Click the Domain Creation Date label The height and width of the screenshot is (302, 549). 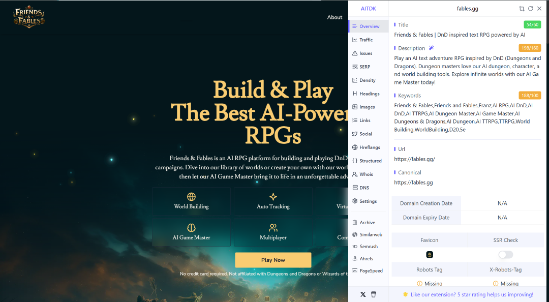pos(426,203)
